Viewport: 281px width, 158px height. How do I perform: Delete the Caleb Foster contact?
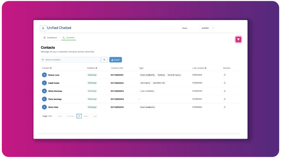(x=224, y=83)
